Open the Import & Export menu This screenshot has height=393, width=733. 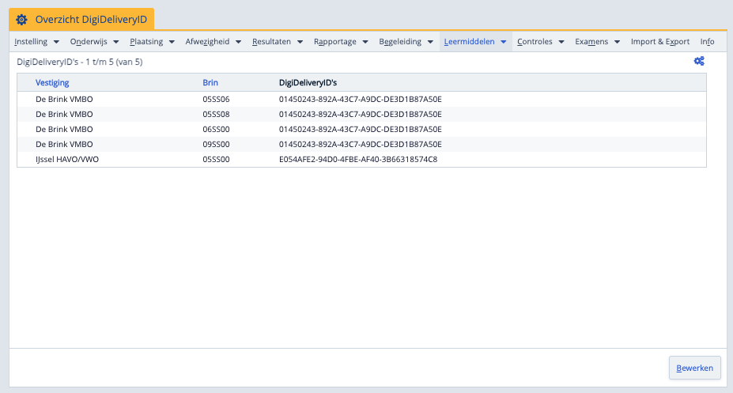[660, 42]
